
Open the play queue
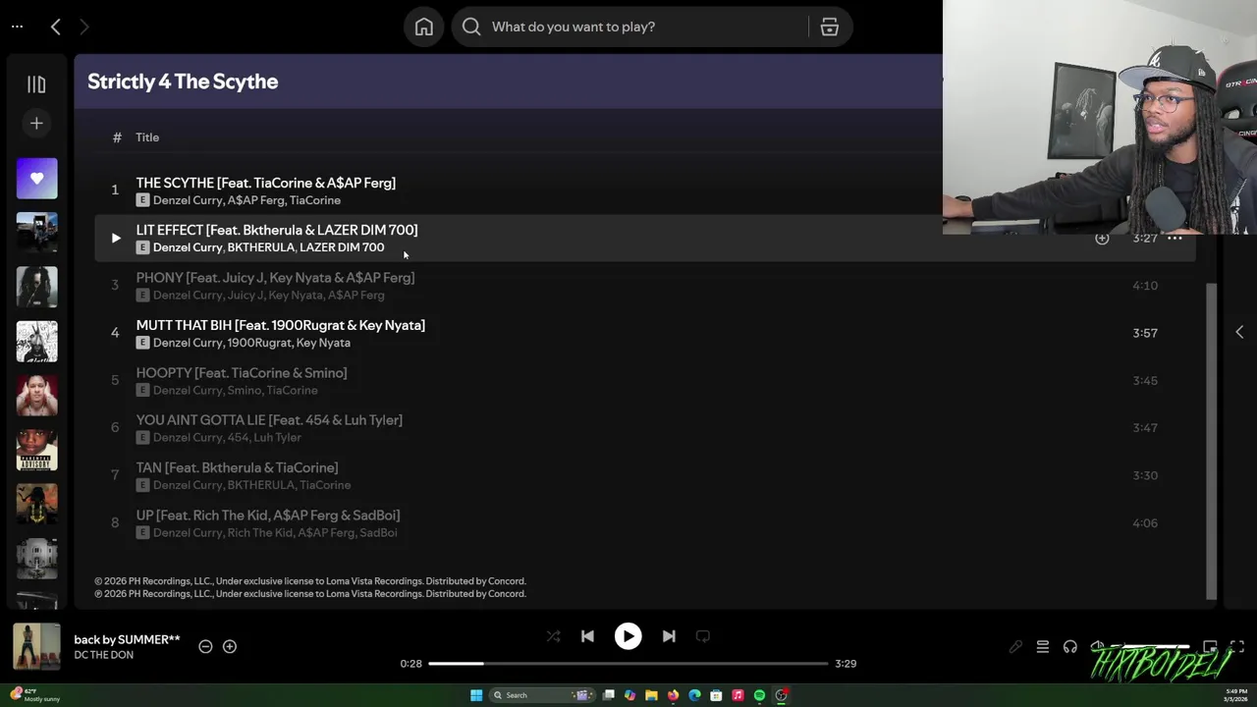point(1043,647)
